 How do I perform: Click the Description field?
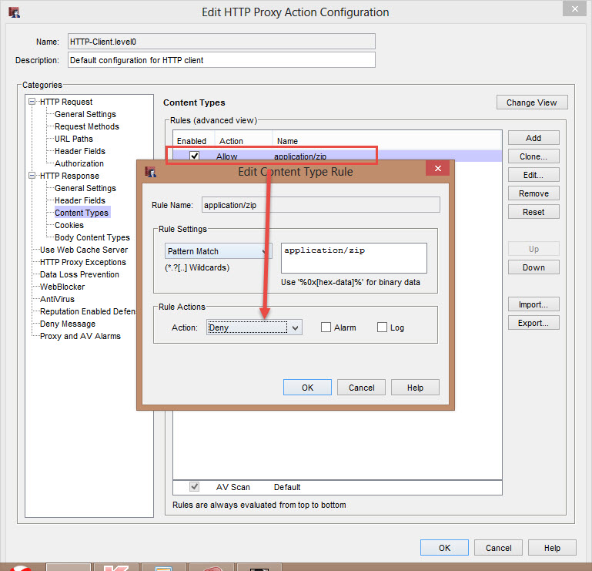point(221,60)
